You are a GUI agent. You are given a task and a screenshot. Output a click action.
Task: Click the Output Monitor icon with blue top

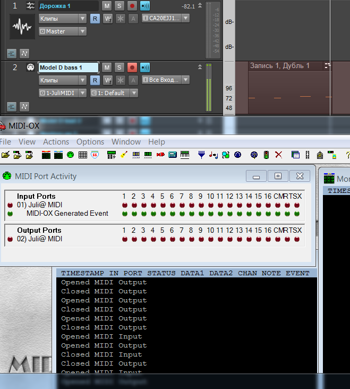(x=58, y=155)
